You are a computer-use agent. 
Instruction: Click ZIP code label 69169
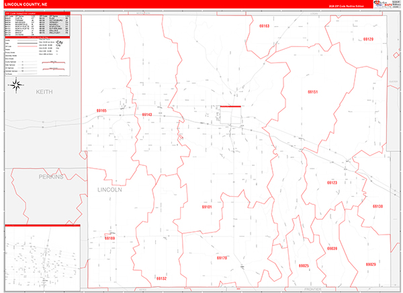click(x=109, y=238)
